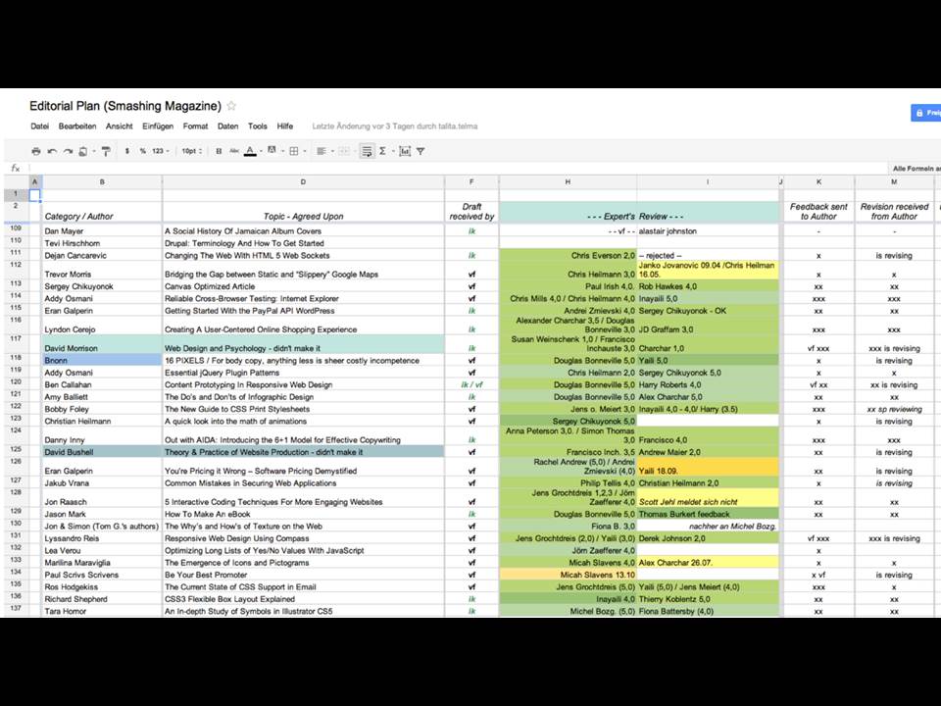Select column K header
This screenshot has height=706, width=941.
pos(818,182)
